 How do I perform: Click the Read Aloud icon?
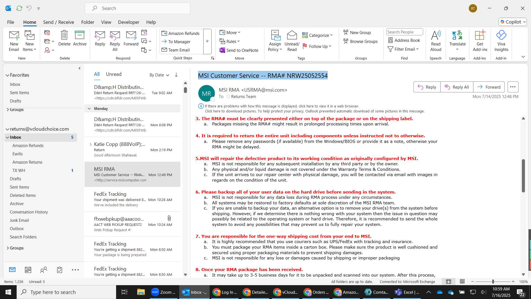(436, 41)
